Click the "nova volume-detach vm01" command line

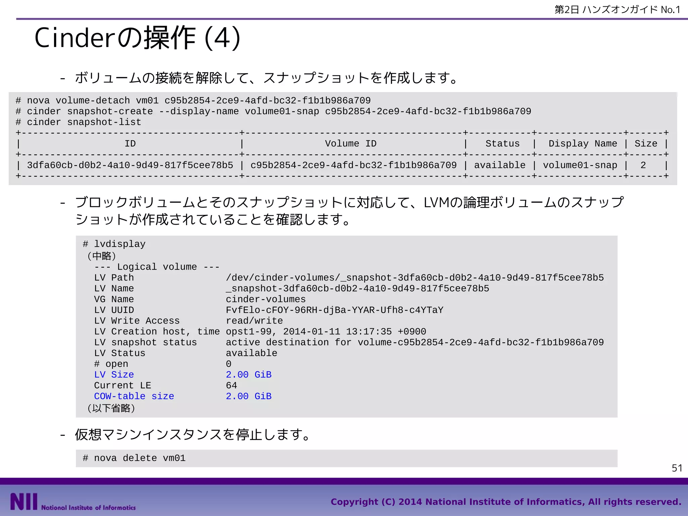pyautogui.click(x=193, y=100)
